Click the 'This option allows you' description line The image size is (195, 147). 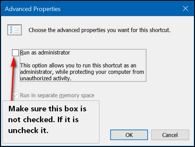(78, 66)
